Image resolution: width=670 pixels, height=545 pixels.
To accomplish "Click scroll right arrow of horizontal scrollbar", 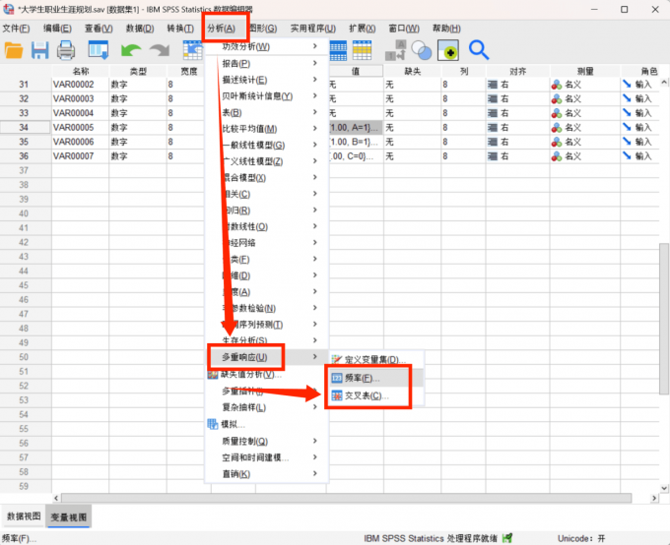I will [654, 498].
